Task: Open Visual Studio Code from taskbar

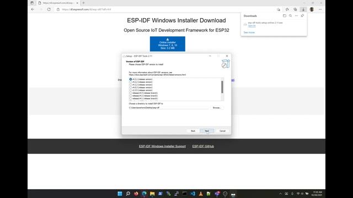Action: [192, 194]
